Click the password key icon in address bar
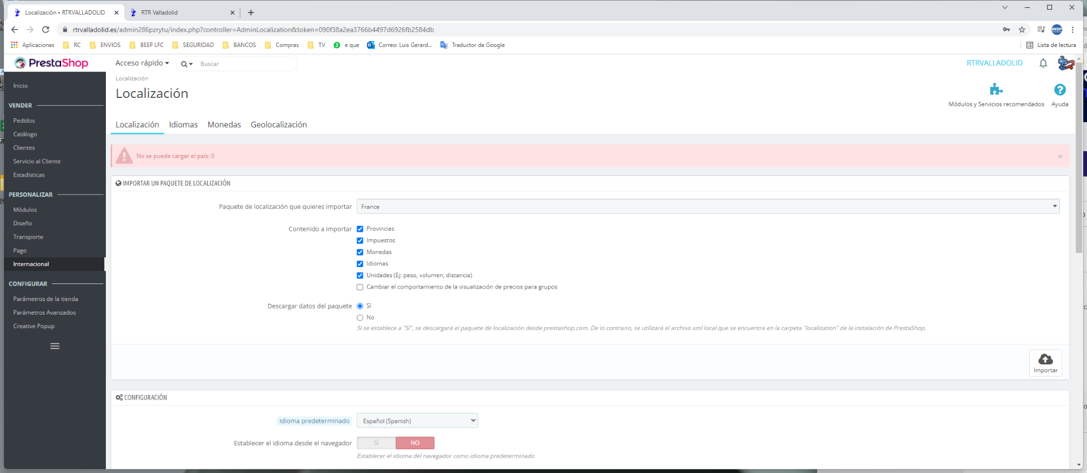 pos(1006,29)
